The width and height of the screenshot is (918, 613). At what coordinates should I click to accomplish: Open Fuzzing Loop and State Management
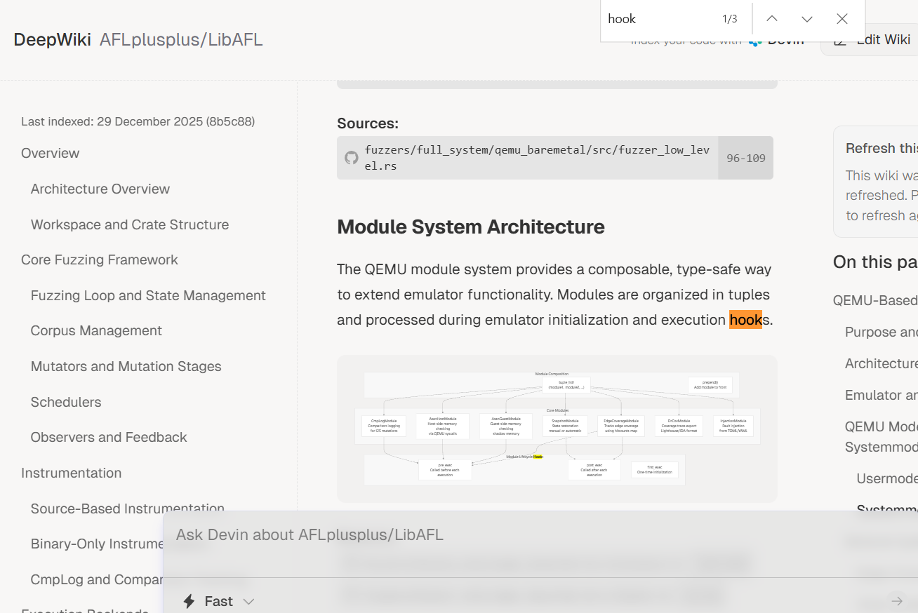click(148, 295)
